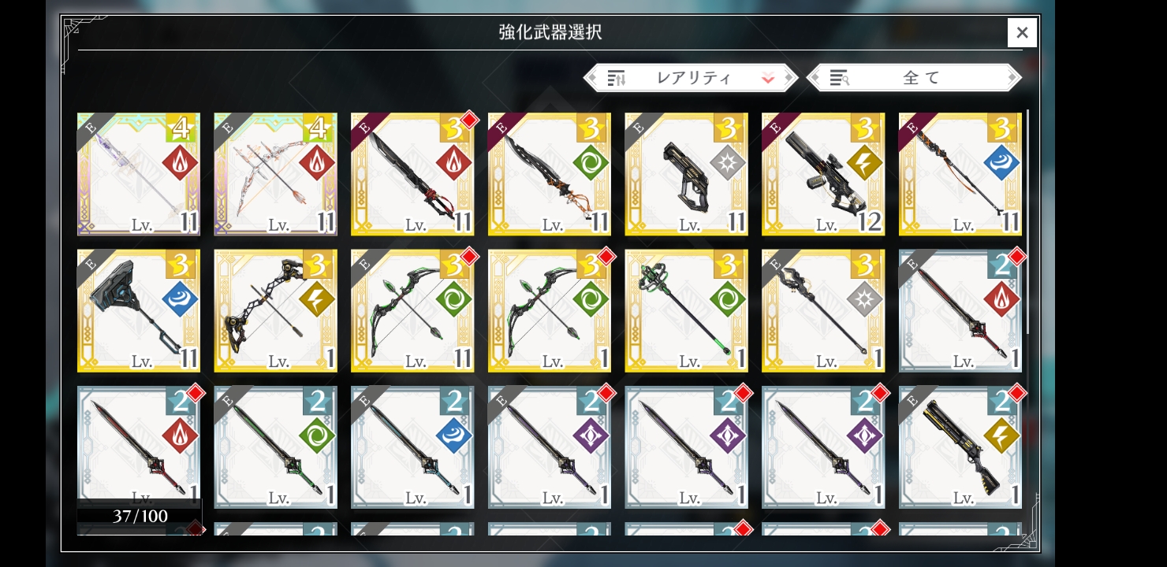Click fire element icon on 4-star spear
The height and width of the screenshot is (567, 1167).
[180, 164]
